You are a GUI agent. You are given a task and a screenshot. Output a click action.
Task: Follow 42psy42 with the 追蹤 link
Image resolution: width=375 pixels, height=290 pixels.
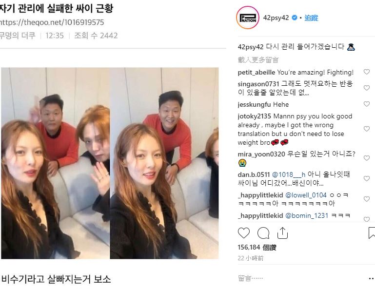coord(311,18)
